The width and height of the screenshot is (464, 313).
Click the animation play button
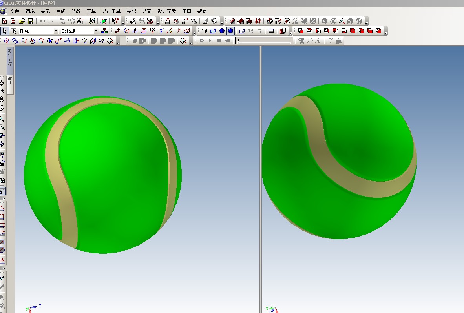210,40
